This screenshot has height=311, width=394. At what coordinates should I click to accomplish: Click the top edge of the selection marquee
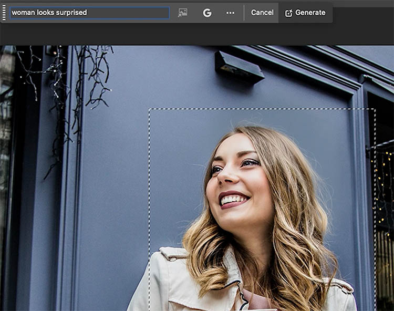click(263, 109)
